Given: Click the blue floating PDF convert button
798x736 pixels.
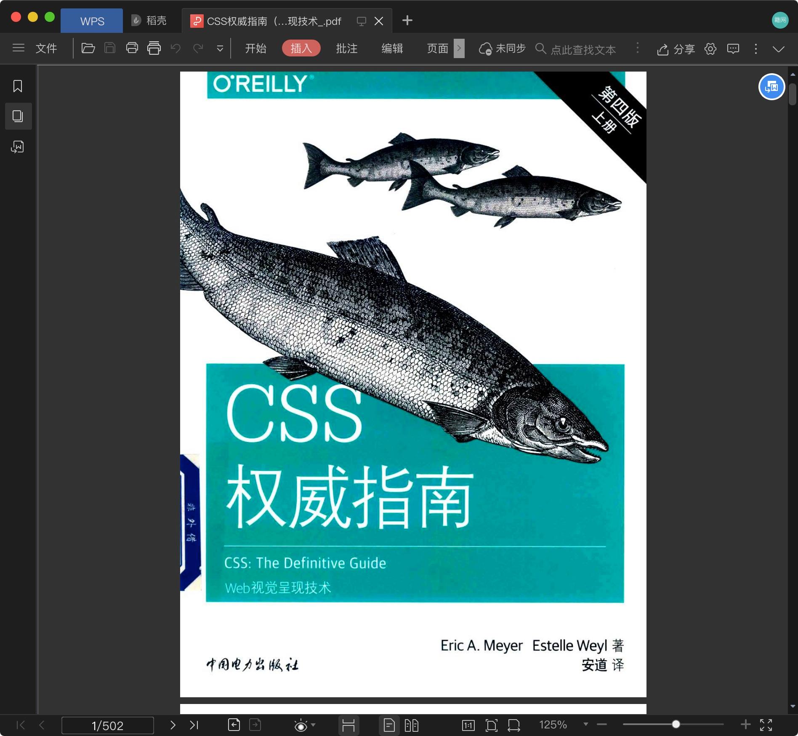Looking at the screenshot, I should (x=771, y=87).
